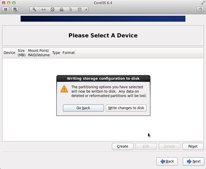Sort by the Device column header
This screenshot has width=206, height=169.
(x=9, y=53)
